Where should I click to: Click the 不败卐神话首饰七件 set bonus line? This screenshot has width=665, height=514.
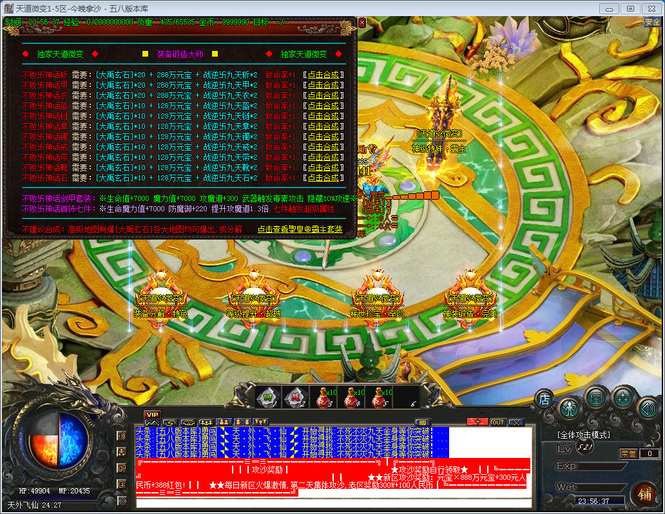click(x=178, y=209)
